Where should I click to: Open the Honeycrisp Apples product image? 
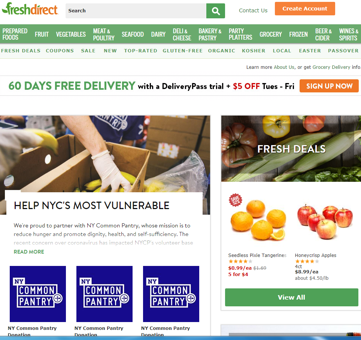pos(325,221)
